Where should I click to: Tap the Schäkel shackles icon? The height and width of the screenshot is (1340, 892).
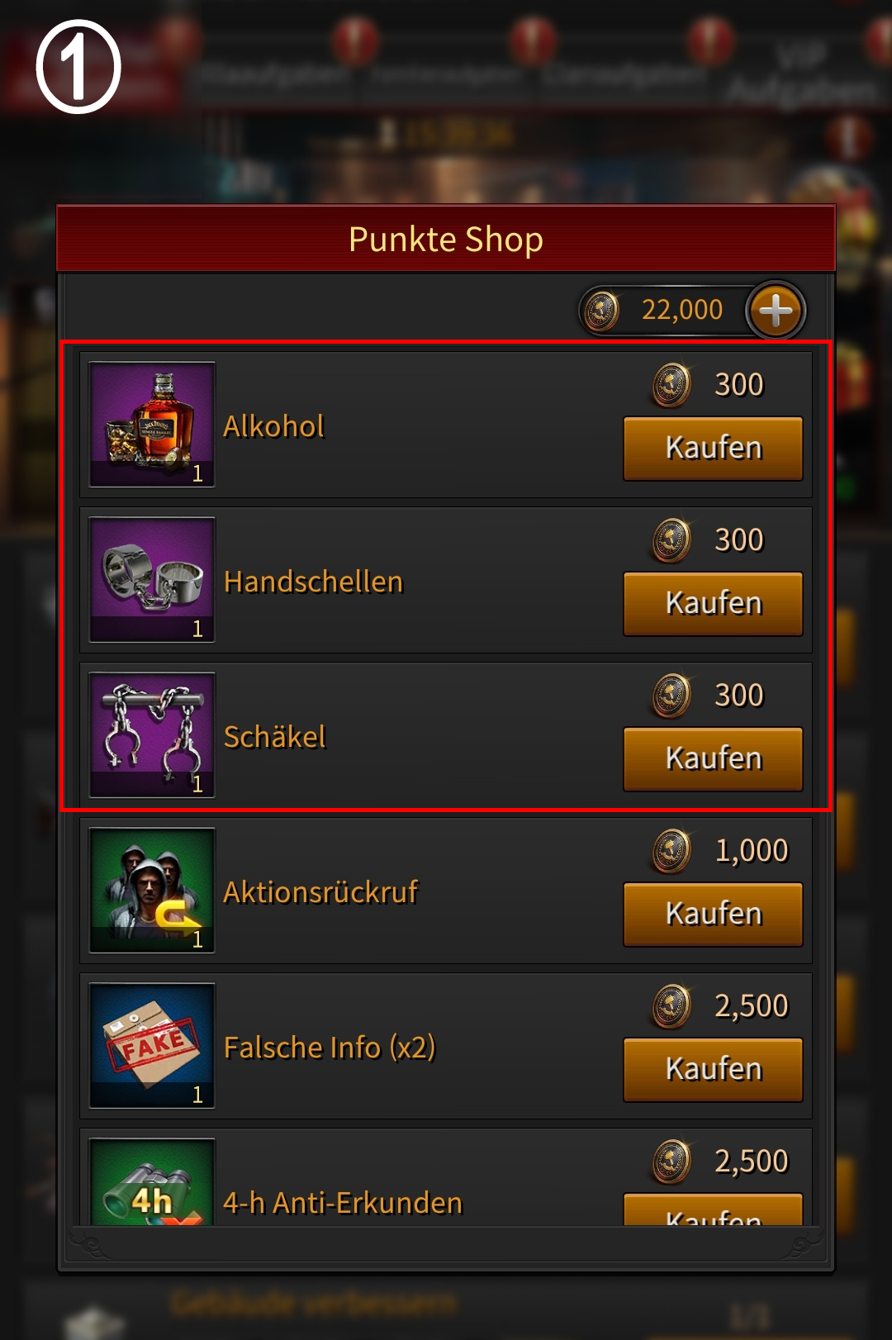[152, 735]
